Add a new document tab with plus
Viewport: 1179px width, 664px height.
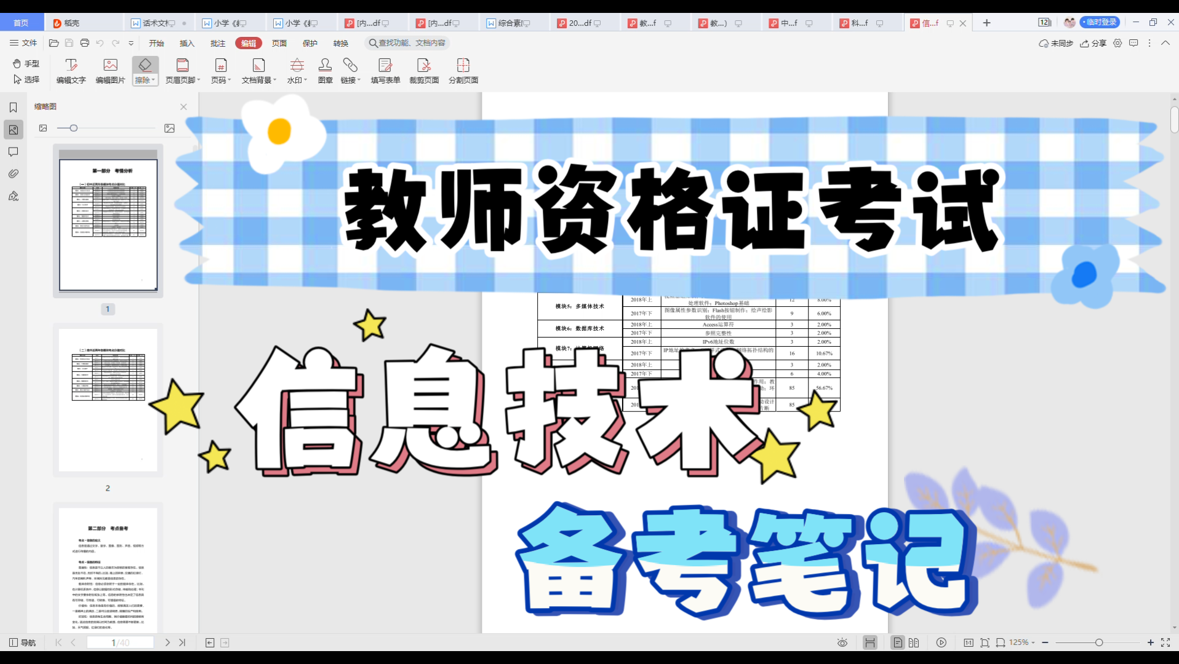986,23
